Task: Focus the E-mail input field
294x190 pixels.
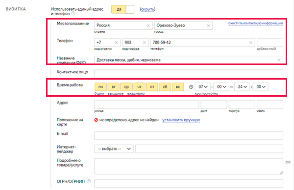Action: tap(189, 136)
